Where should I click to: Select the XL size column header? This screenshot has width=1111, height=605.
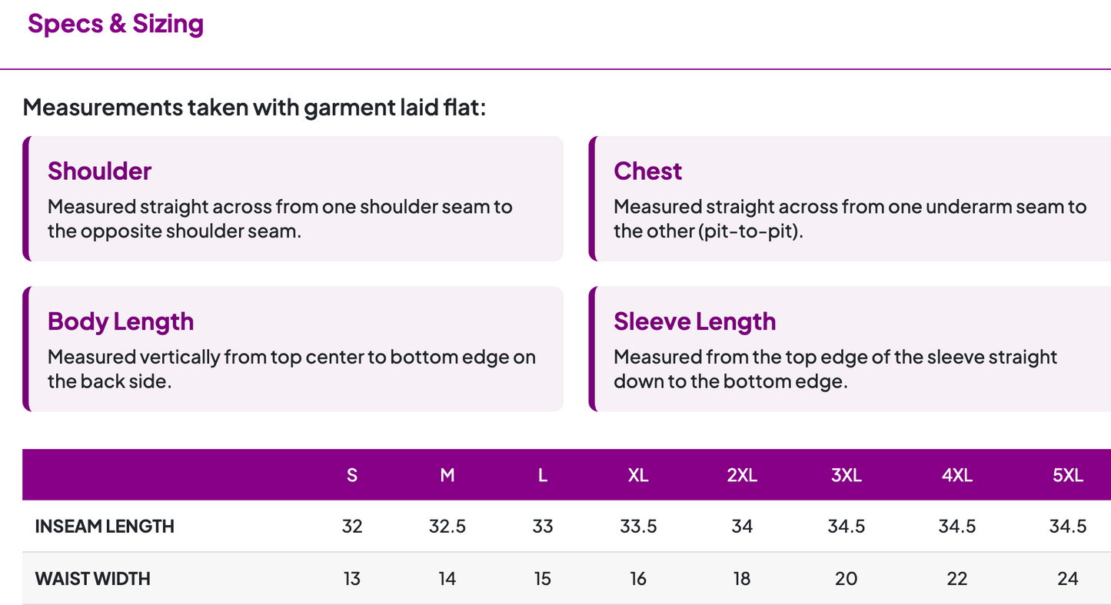(638, 475)
